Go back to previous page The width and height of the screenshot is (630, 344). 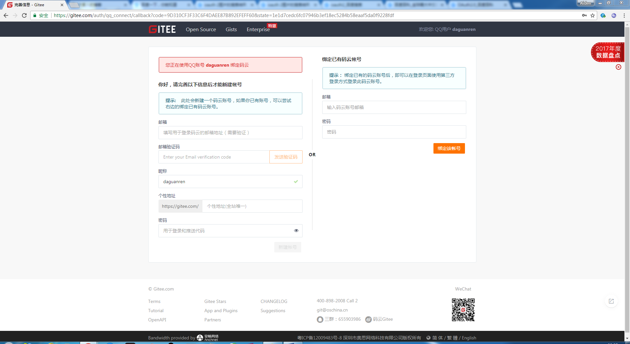pos(6,15)
